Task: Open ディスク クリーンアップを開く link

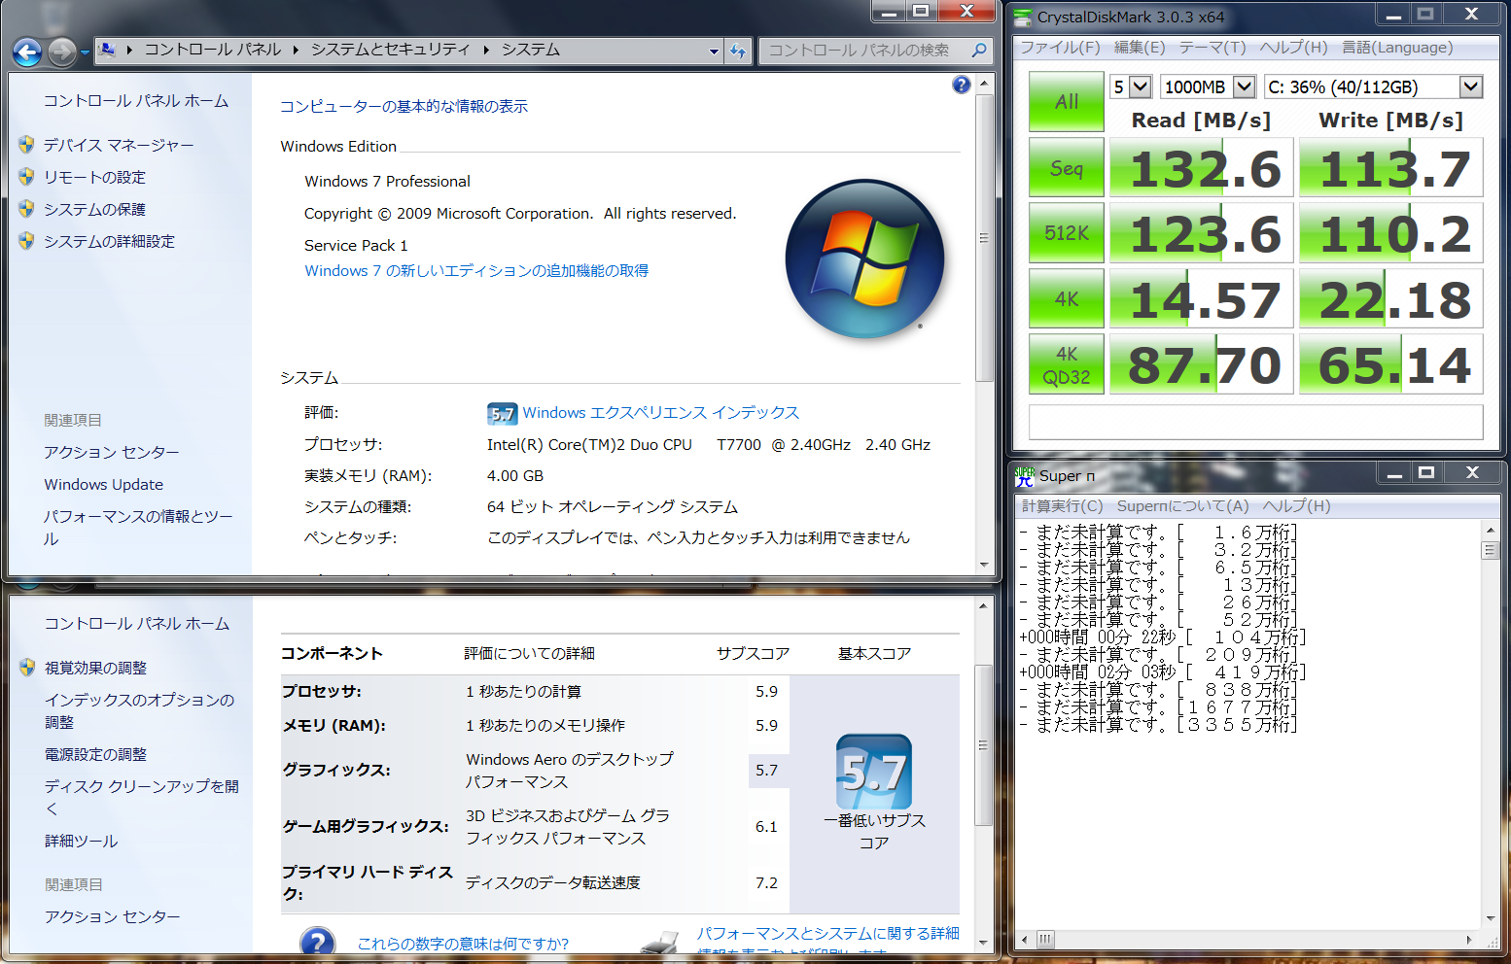Action: 142,797
